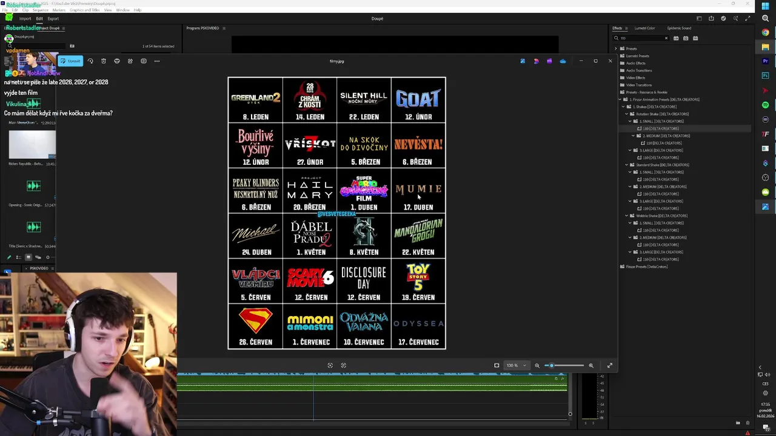Delete filmy.jpg using the trash icon
The height and width of the screenshot is (436, 776).
point(104,61)
